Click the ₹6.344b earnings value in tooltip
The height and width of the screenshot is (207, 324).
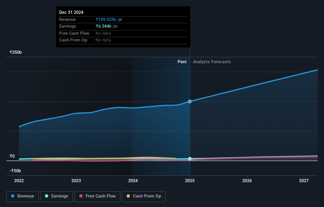coord(103,26)
